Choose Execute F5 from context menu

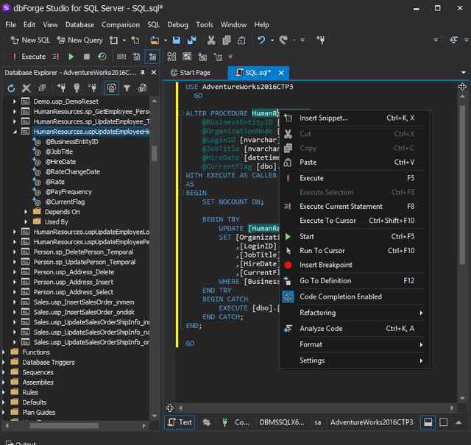coord(355,178)
